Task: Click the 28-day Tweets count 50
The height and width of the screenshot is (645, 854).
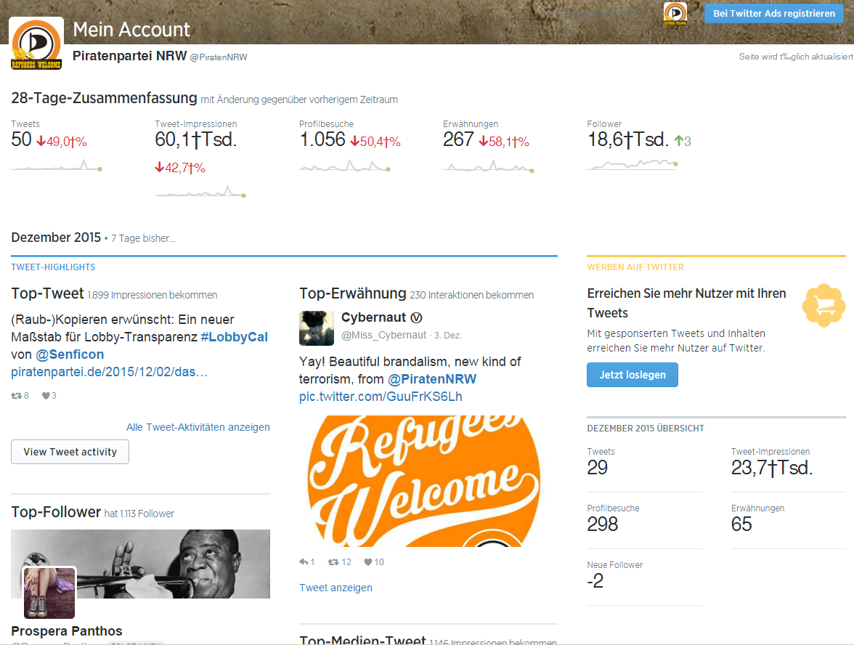Action: coord(21,139)
